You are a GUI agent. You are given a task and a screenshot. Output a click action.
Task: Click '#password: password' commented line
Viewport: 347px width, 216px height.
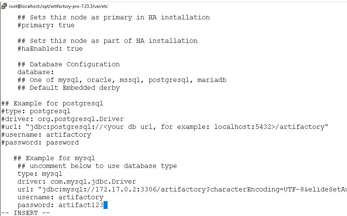[x=40, y=143]
